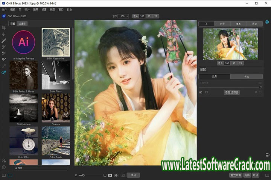The width and height of the screenshot is (271, 180).
Task: Switch to the 历史 history tab
Action: 254,24
